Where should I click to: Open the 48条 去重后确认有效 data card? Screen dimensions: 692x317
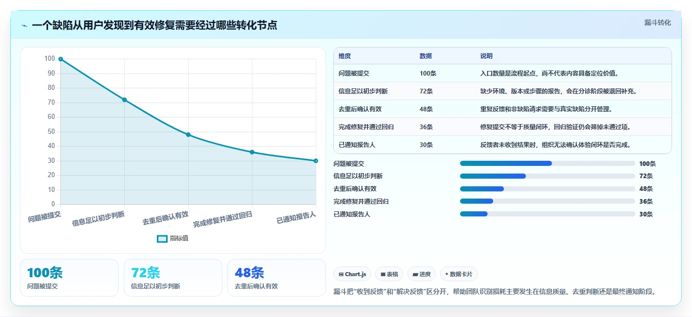click(x=276, y=278)
